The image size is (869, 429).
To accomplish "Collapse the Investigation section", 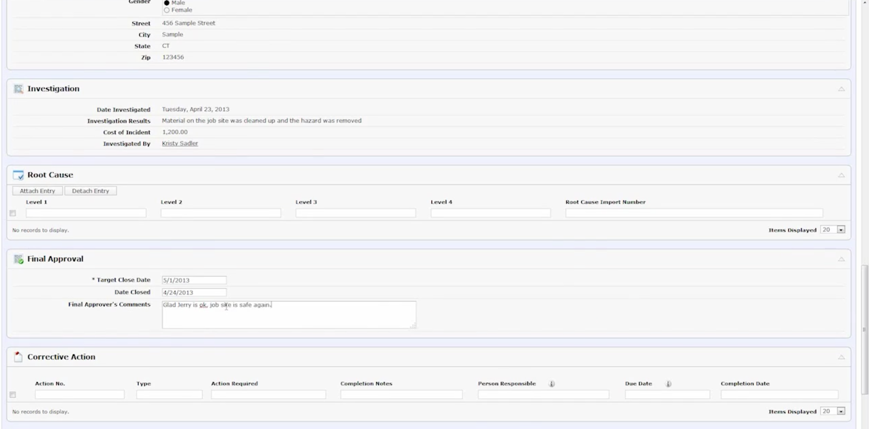I will (x=841, y=89).
